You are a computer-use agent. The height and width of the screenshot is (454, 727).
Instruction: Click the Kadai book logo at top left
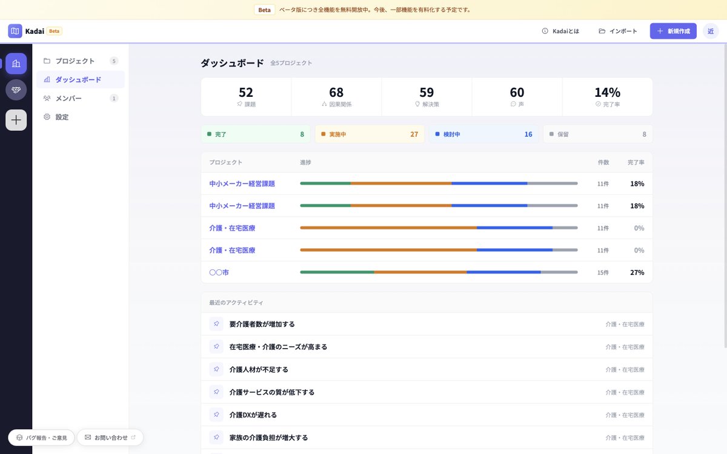(x=15, y=30)
